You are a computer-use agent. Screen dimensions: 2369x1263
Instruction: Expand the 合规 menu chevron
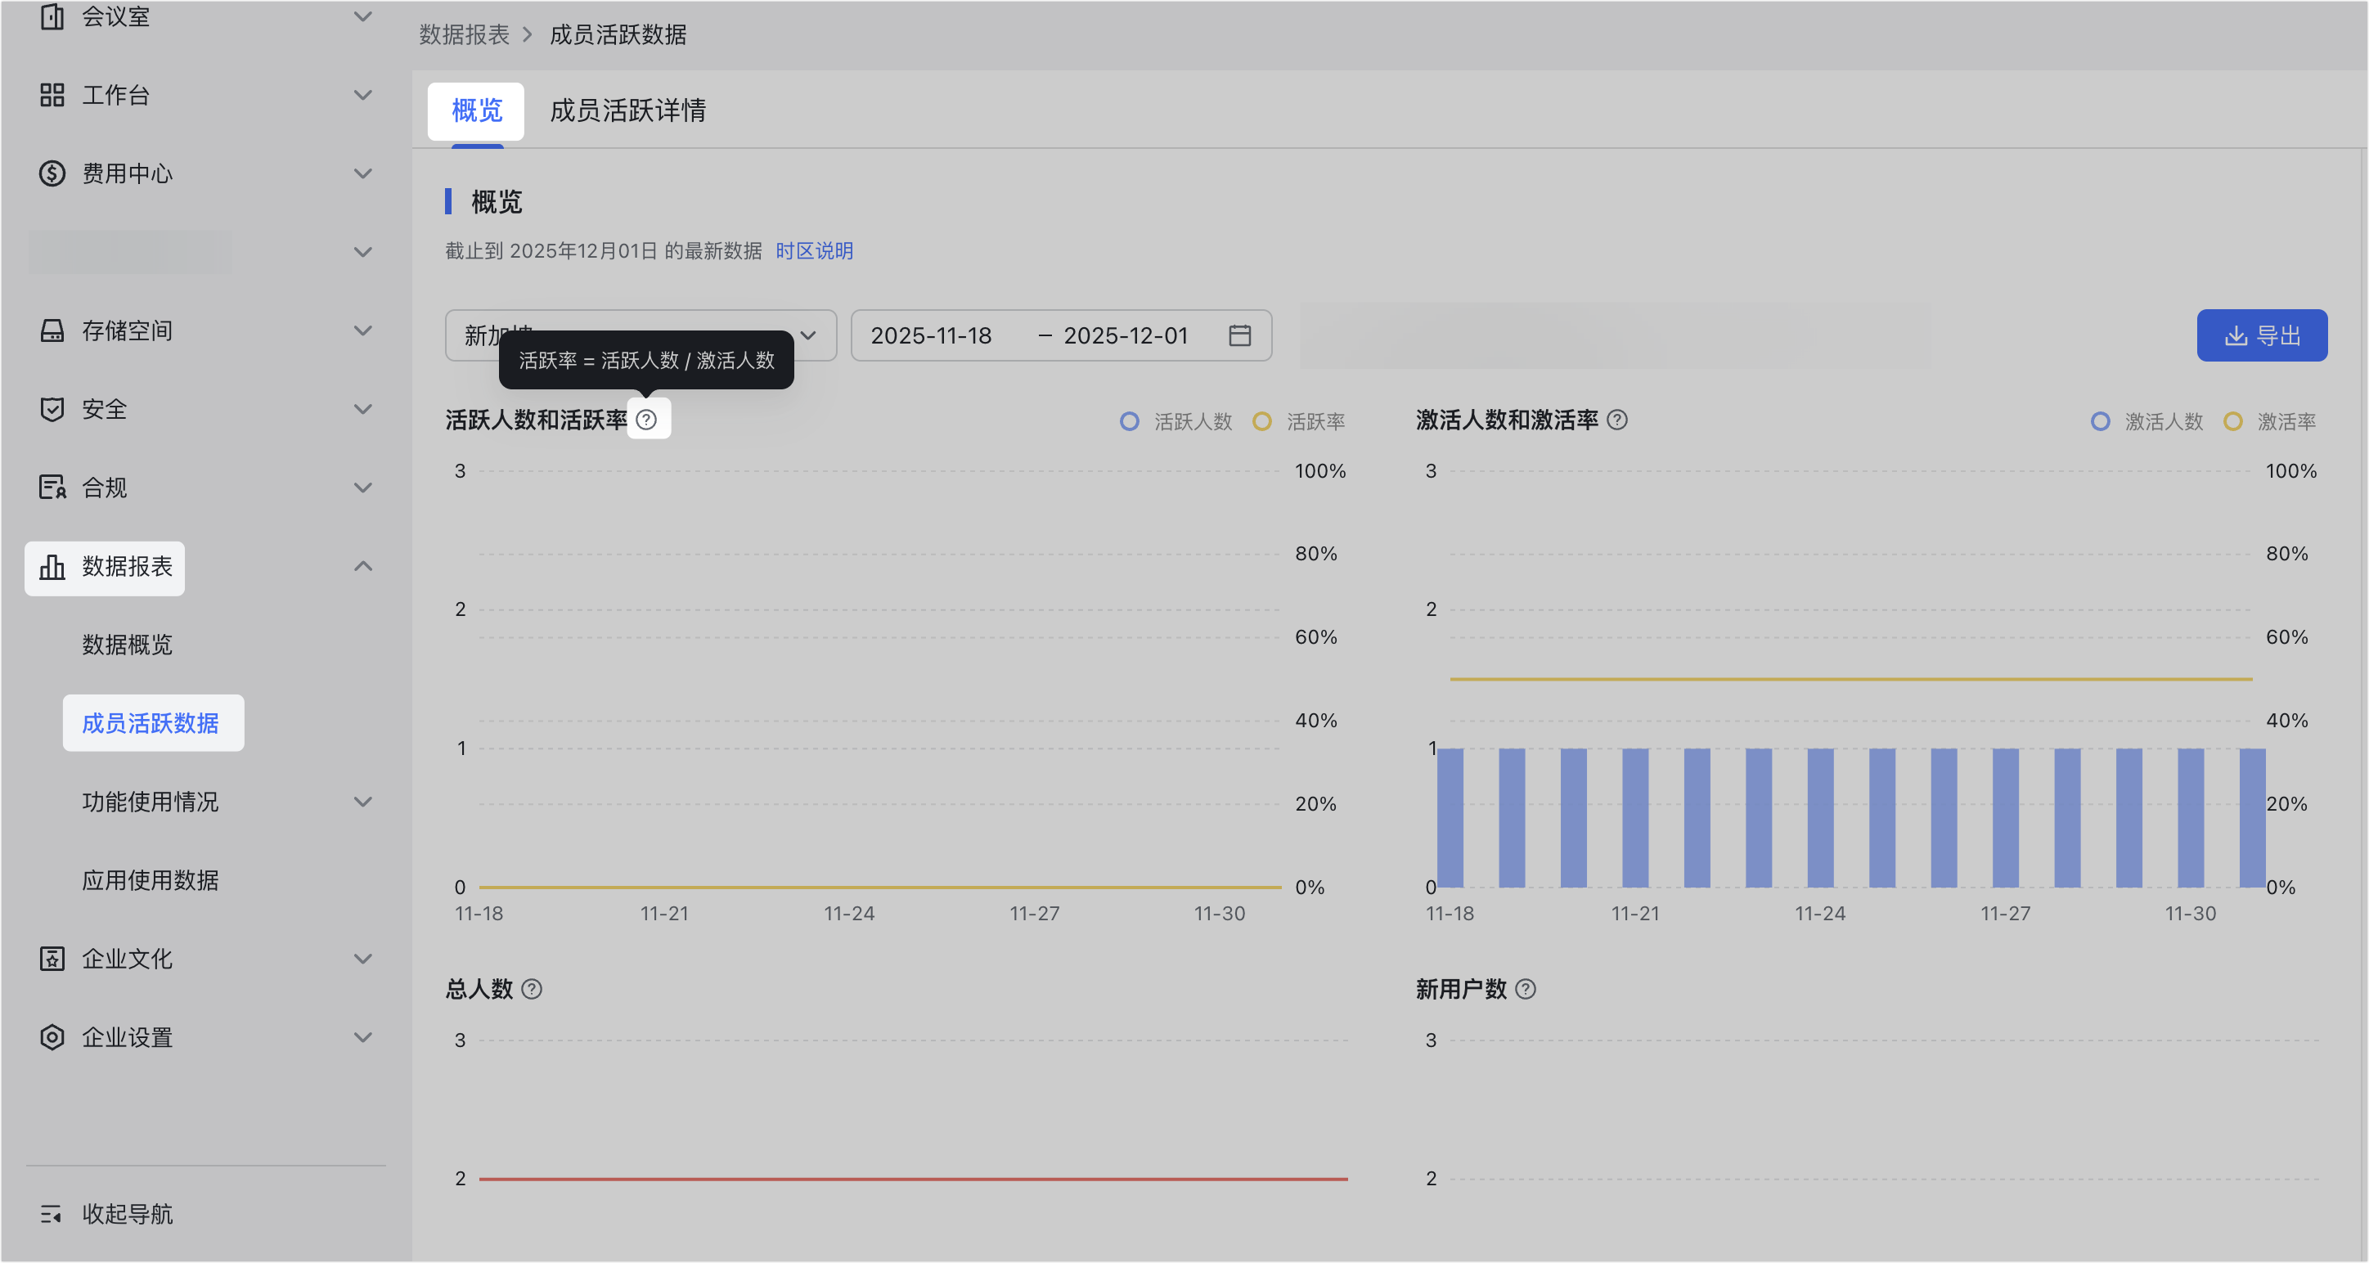363,487
